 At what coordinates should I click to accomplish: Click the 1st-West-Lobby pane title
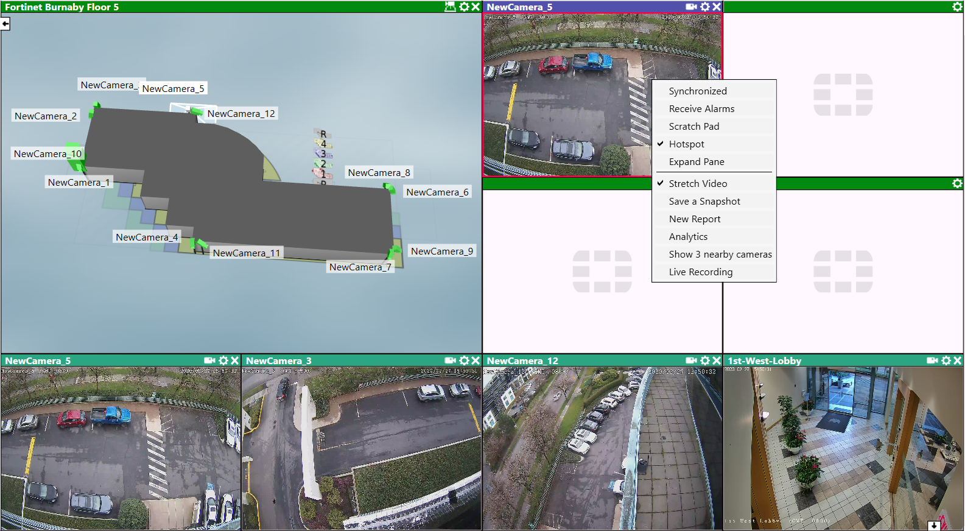(765, 361)
